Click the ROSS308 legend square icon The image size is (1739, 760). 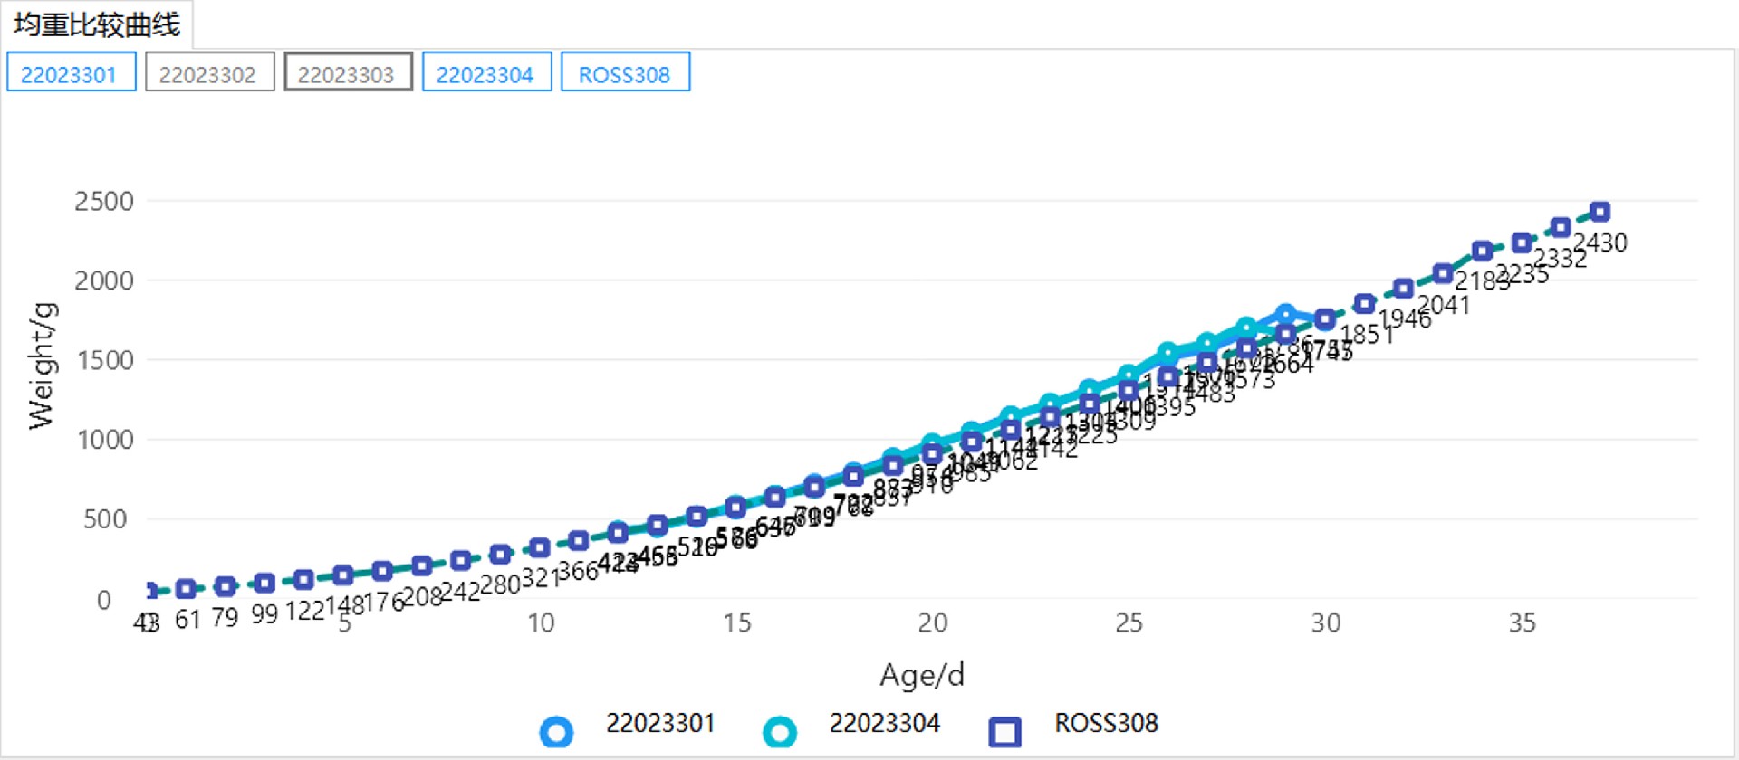point(1004,731)
